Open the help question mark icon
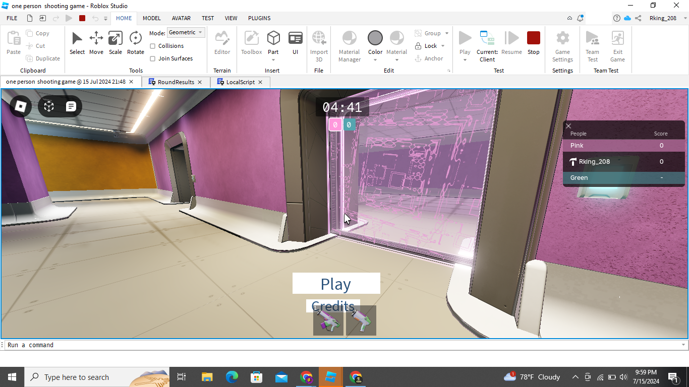Image resolution: width=689 pixels, height=387 pixels. coord(617,18)
